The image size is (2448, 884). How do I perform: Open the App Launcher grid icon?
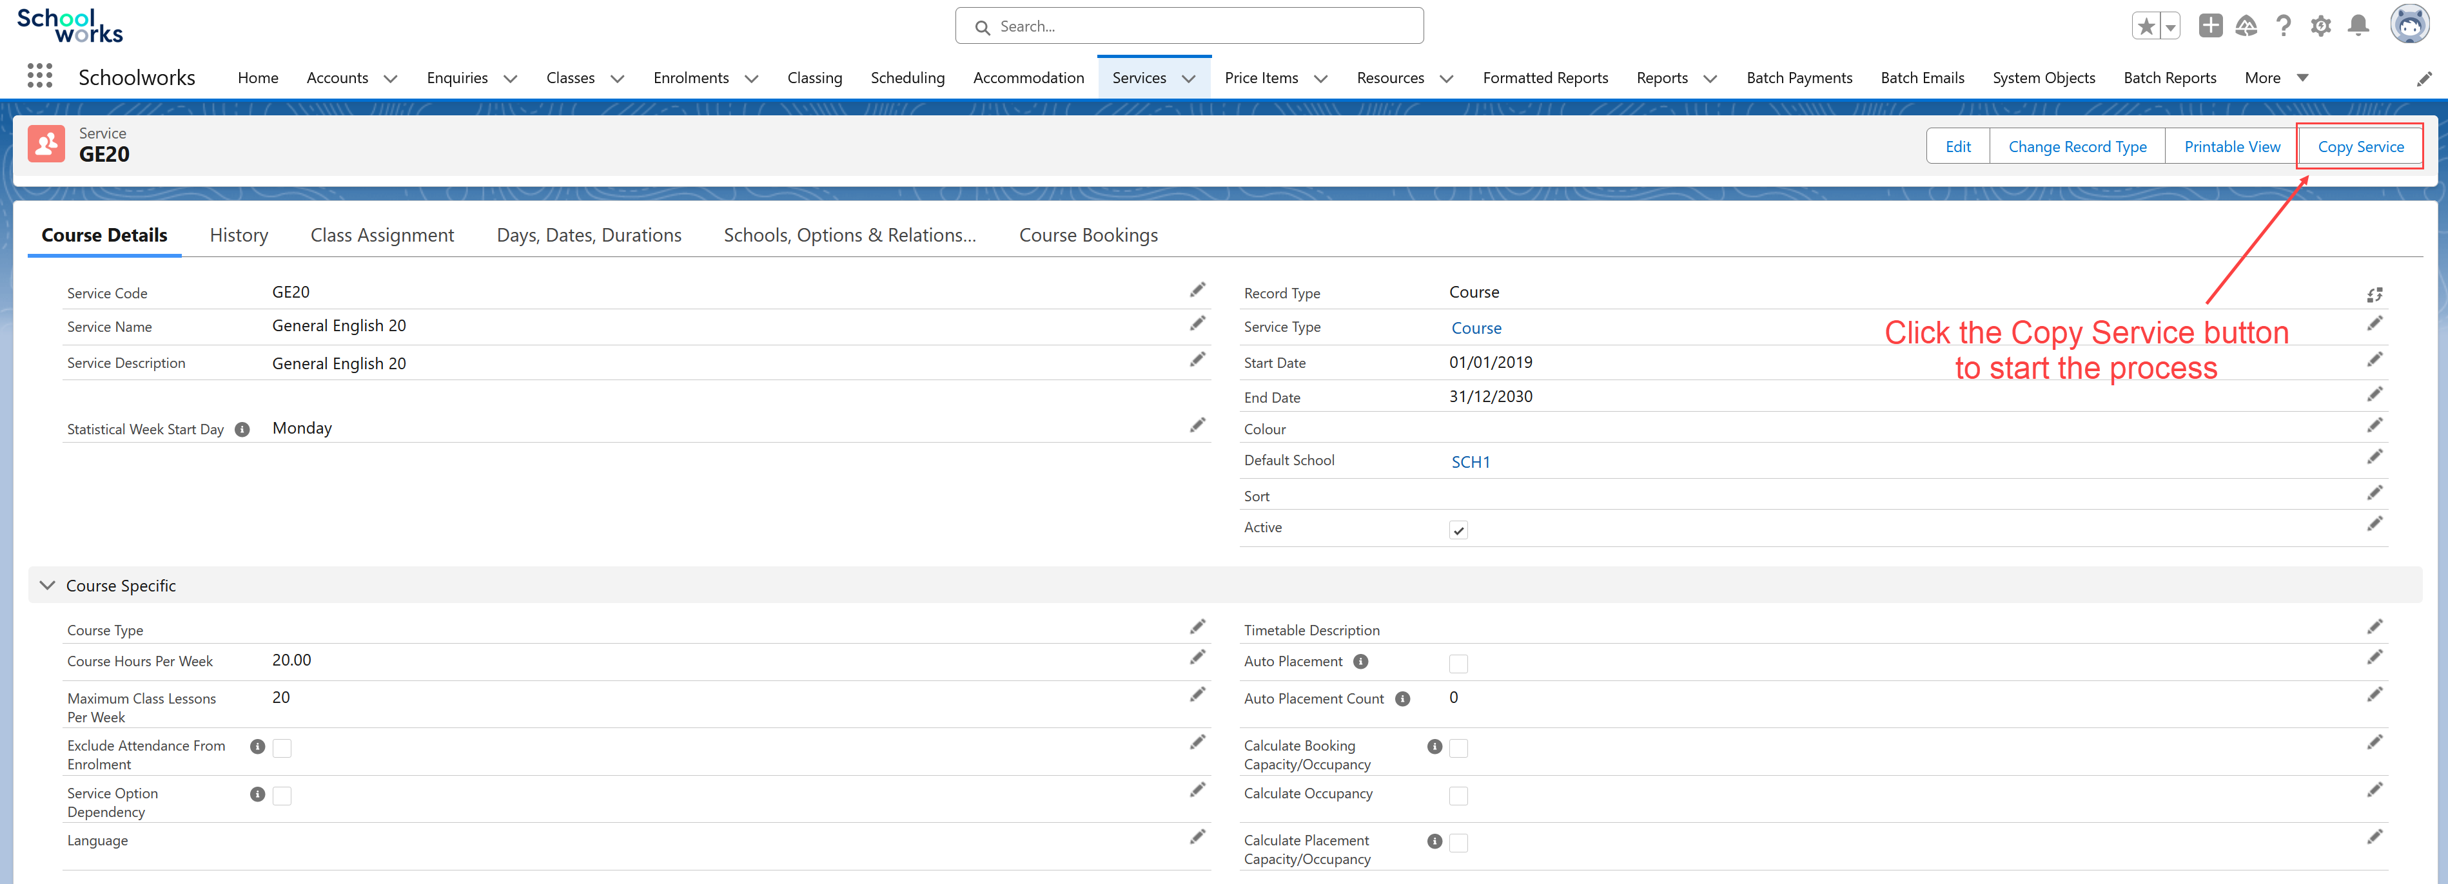click(x=39, y=76)
